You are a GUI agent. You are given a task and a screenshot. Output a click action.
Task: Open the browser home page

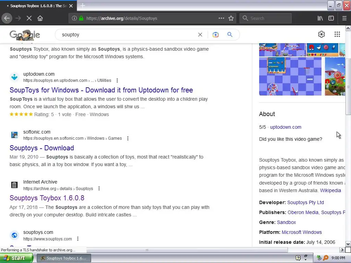click(x=40, y=18)
